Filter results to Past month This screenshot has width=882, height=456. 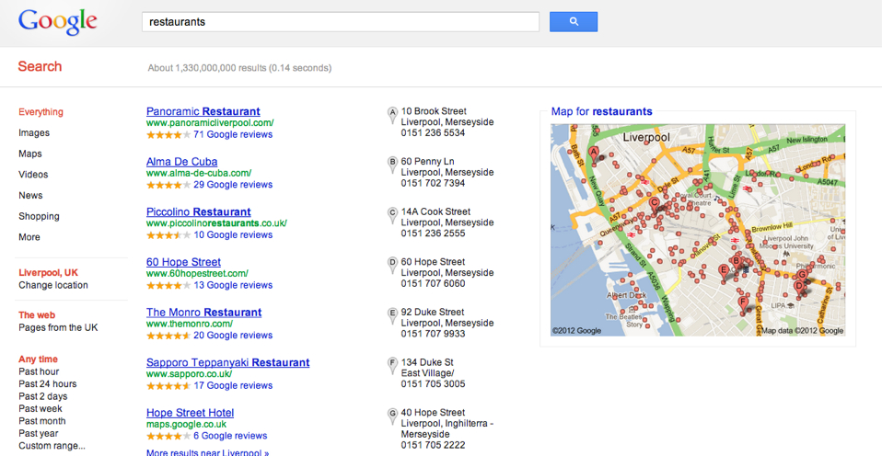tap(42, 421)
